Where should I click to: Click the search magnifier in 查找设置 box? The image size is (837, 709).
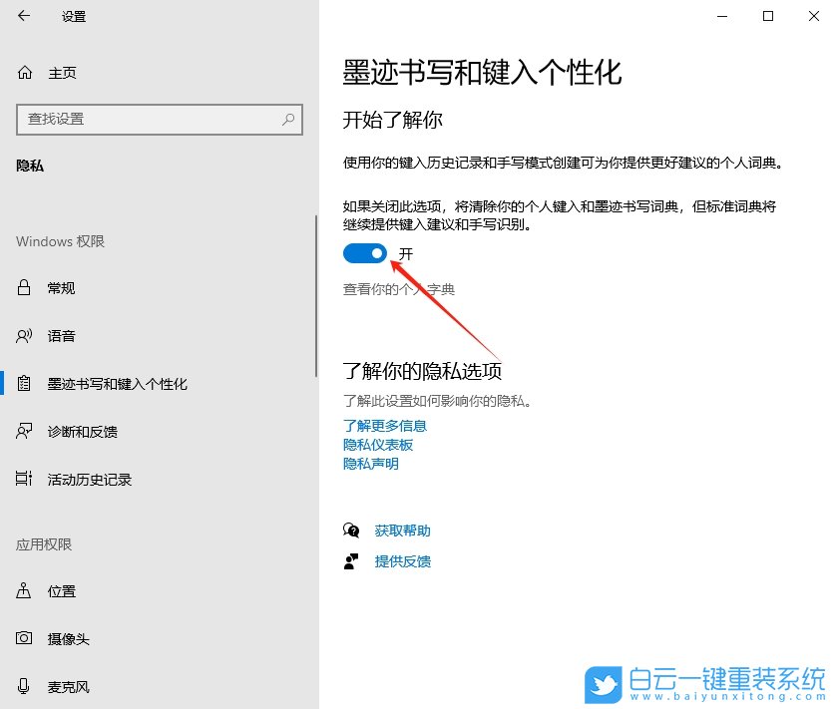pos(288,120)
